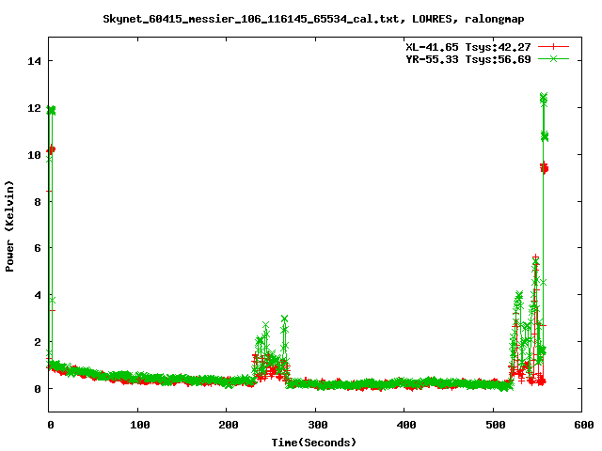Click the red XL legend line sample
This screenshot has height=451, width=602.
[553, 47]
